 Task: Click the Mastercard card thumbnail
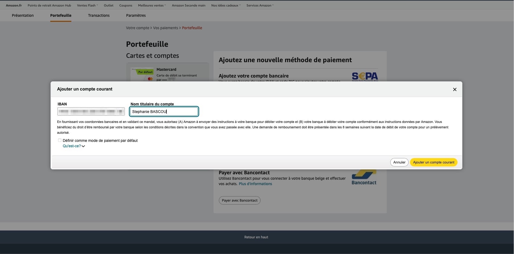pyautogui.click(x=142, y=75)
